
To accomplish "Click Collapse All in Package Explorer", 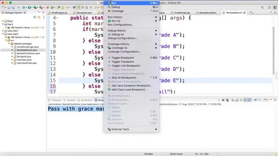I will click(x=35, y=17).
